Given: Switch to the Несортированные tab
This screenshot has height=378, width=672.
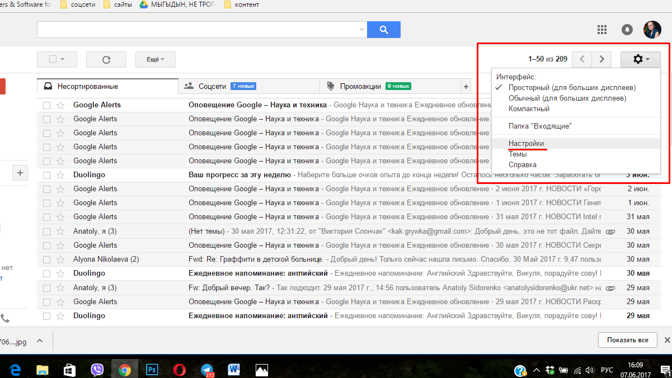Looking at the screenshot, I should click(x=107, y=87).
